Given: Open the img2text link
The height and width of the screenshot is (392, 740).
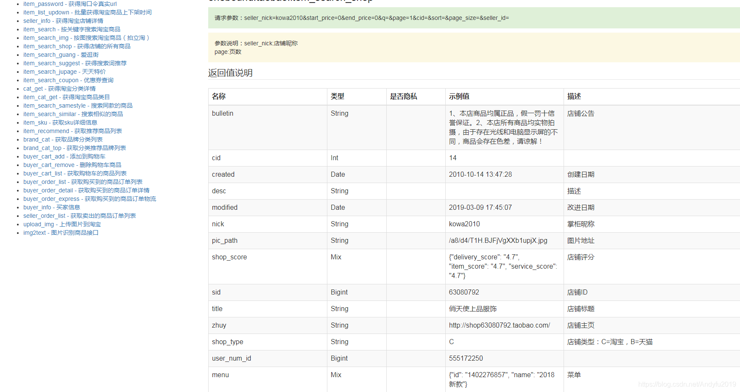Looking at the screenshot, I should tap(61, 233).
